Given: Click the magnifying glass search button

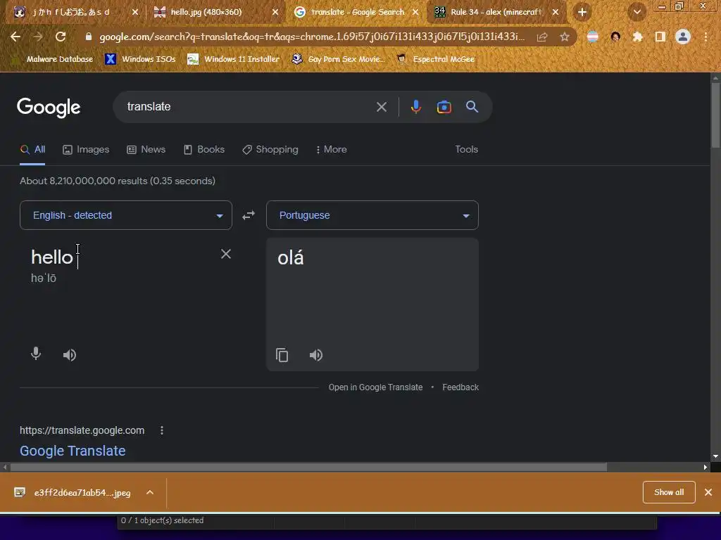Looking at the screenshot, I should (x=472, y=107).
